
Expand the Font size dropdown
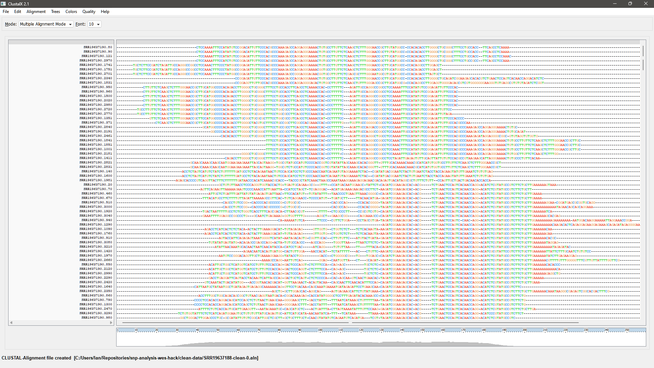(x=94, y=24)
